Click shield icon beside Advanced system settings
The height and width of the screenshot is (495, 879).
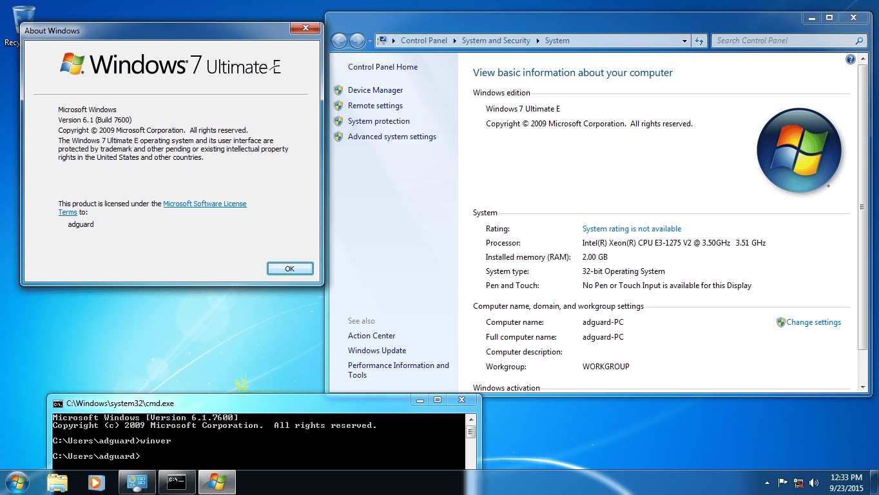338,137
